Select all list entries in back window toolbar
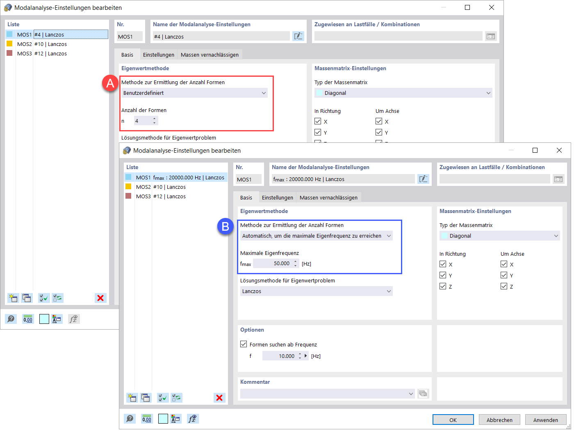Screen dimensions: 574x431 coord(44,298)
